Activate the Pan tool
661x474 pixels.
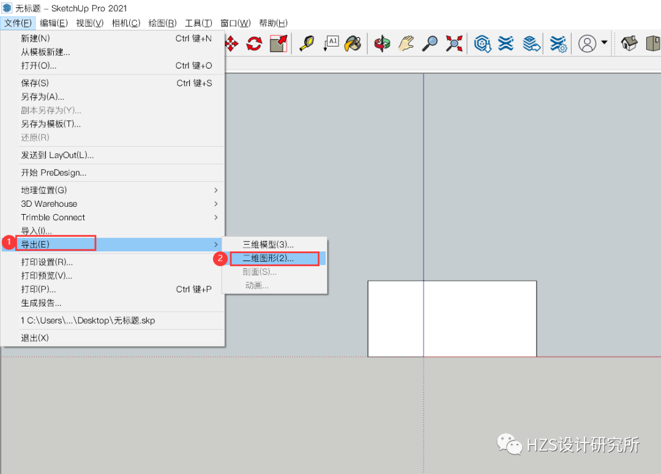tap(406, 43)
